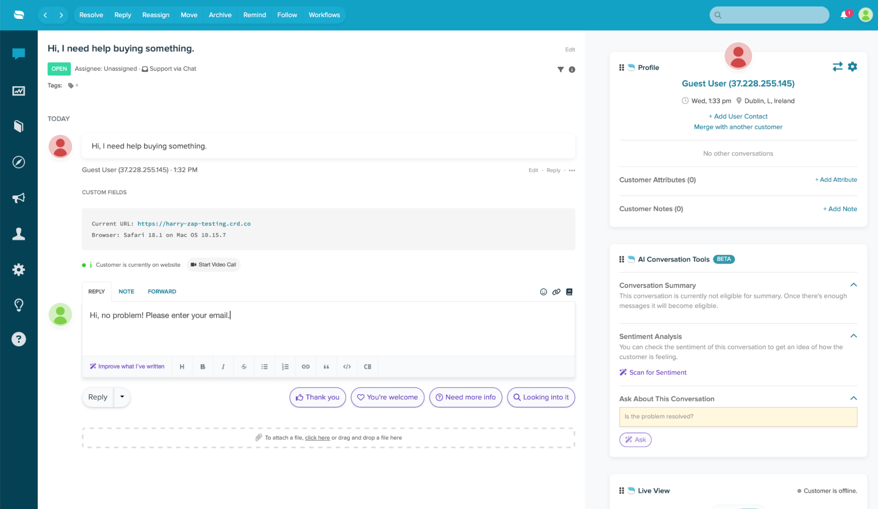Apply strikethrough formatting in the editor
The width and height of the screenshot is (878, 509).
coord(244,366)
